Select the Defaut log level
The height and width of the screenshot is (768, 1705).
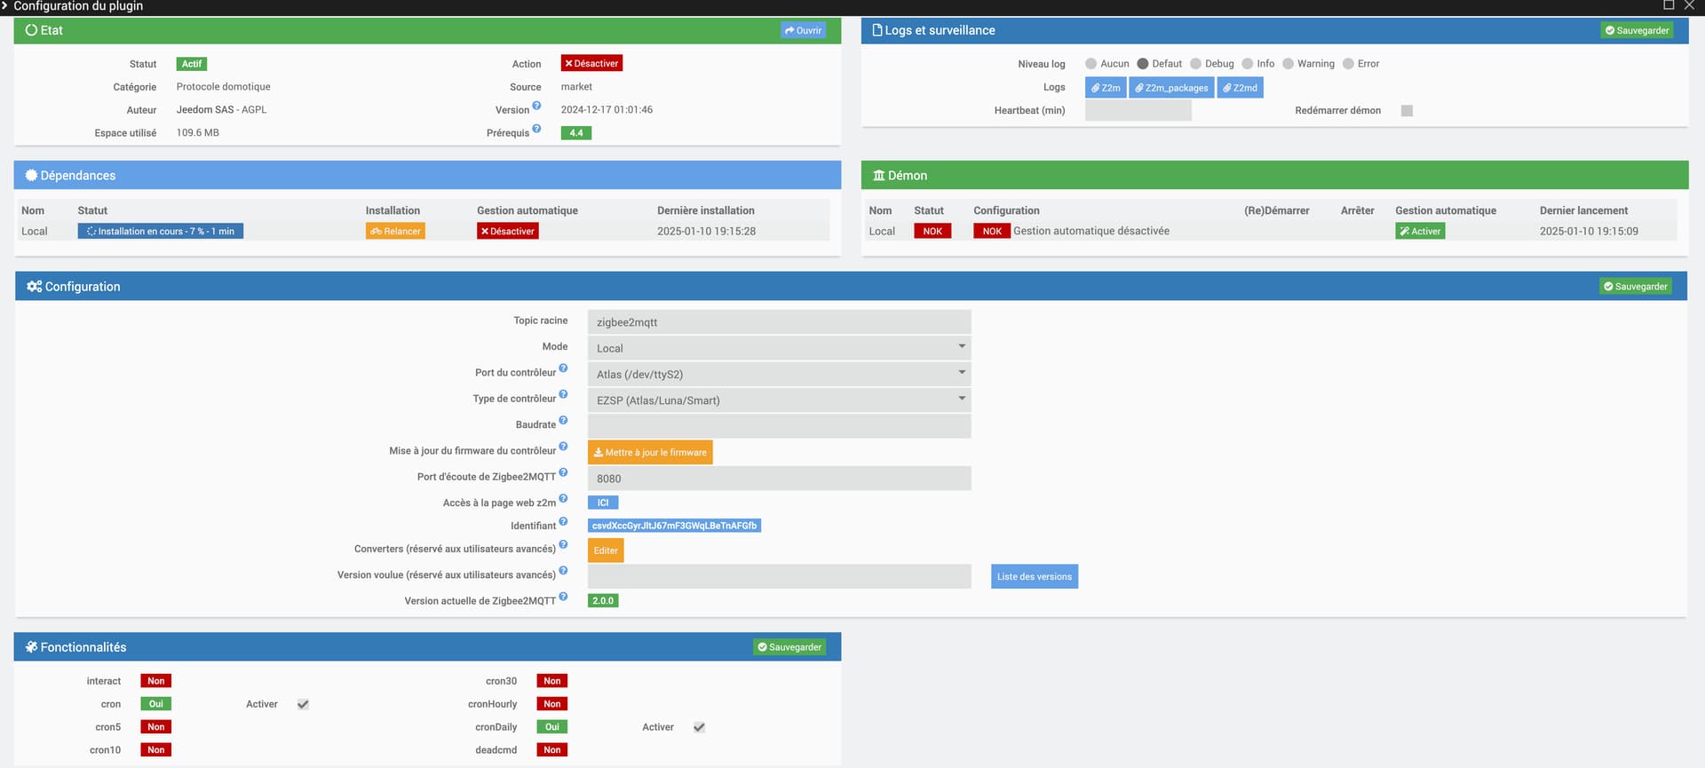point(1143,64)
